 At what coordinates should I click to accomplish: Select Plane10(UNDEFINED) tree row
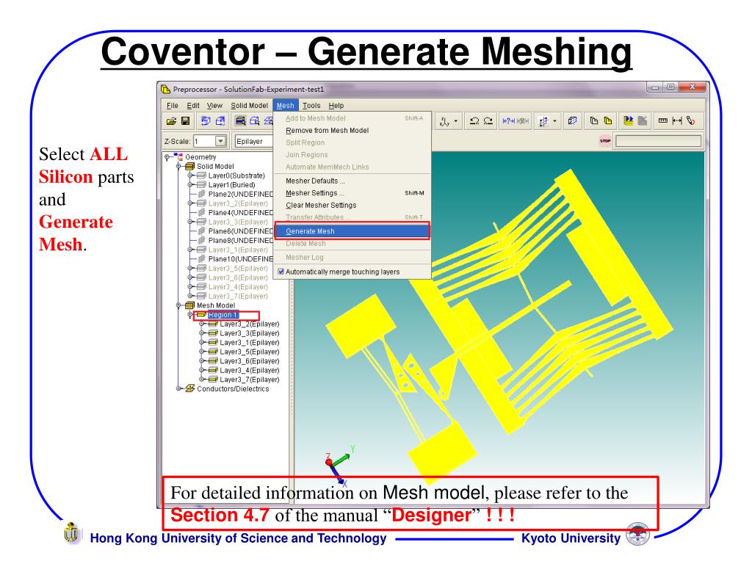tap(241, 259)
